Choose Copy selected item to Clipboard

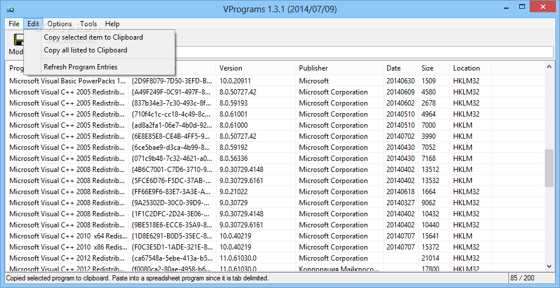[93, 37]
